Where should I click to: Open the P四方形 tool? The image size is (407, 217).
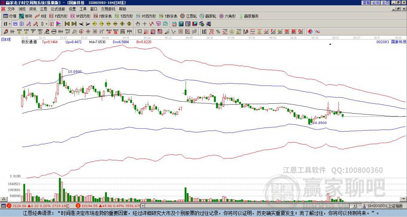pyautogui.click(x=59, y=16)
